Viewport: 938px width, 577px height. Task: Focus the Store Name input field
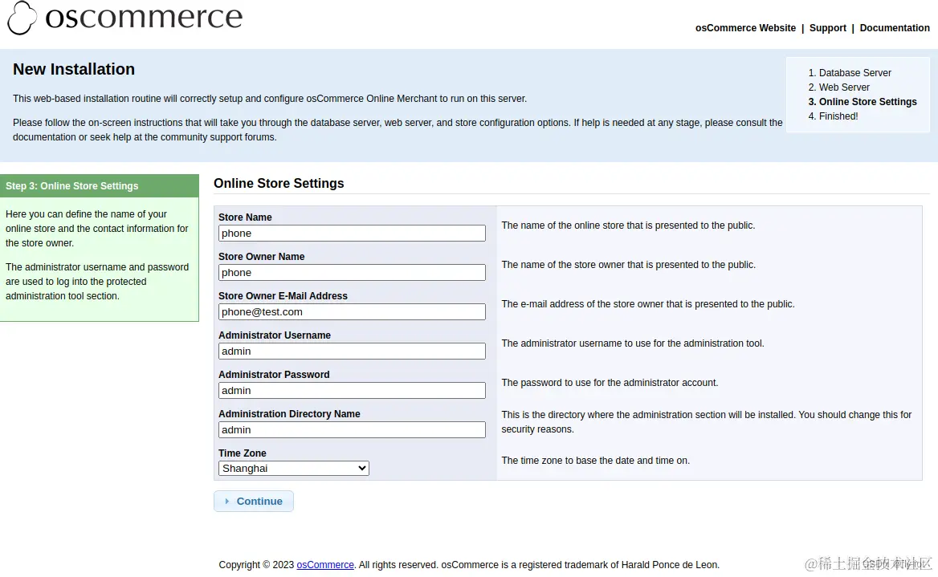tap(352, 234)
